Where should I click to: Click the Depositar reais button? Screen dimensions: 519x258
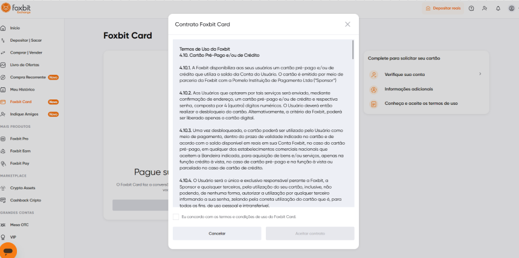tap(443, 8)
